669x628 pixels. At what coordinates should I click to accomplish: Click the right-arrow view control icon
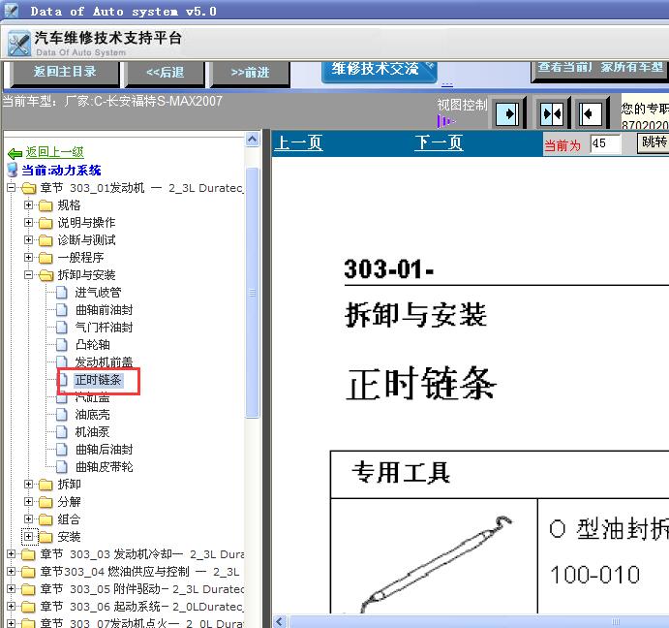pyautogui.click(x=507, y=113)
